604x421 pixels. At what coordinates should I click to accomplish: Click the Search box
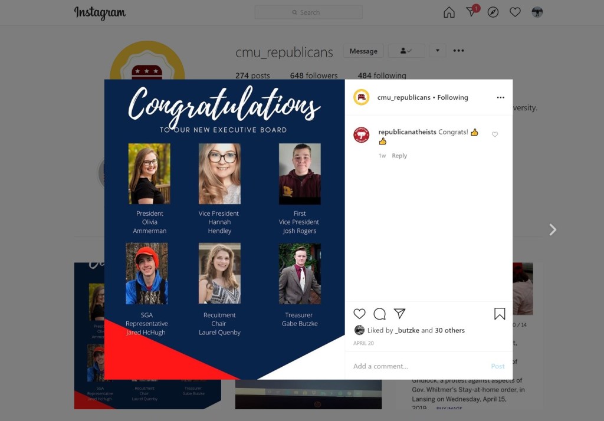308,12
